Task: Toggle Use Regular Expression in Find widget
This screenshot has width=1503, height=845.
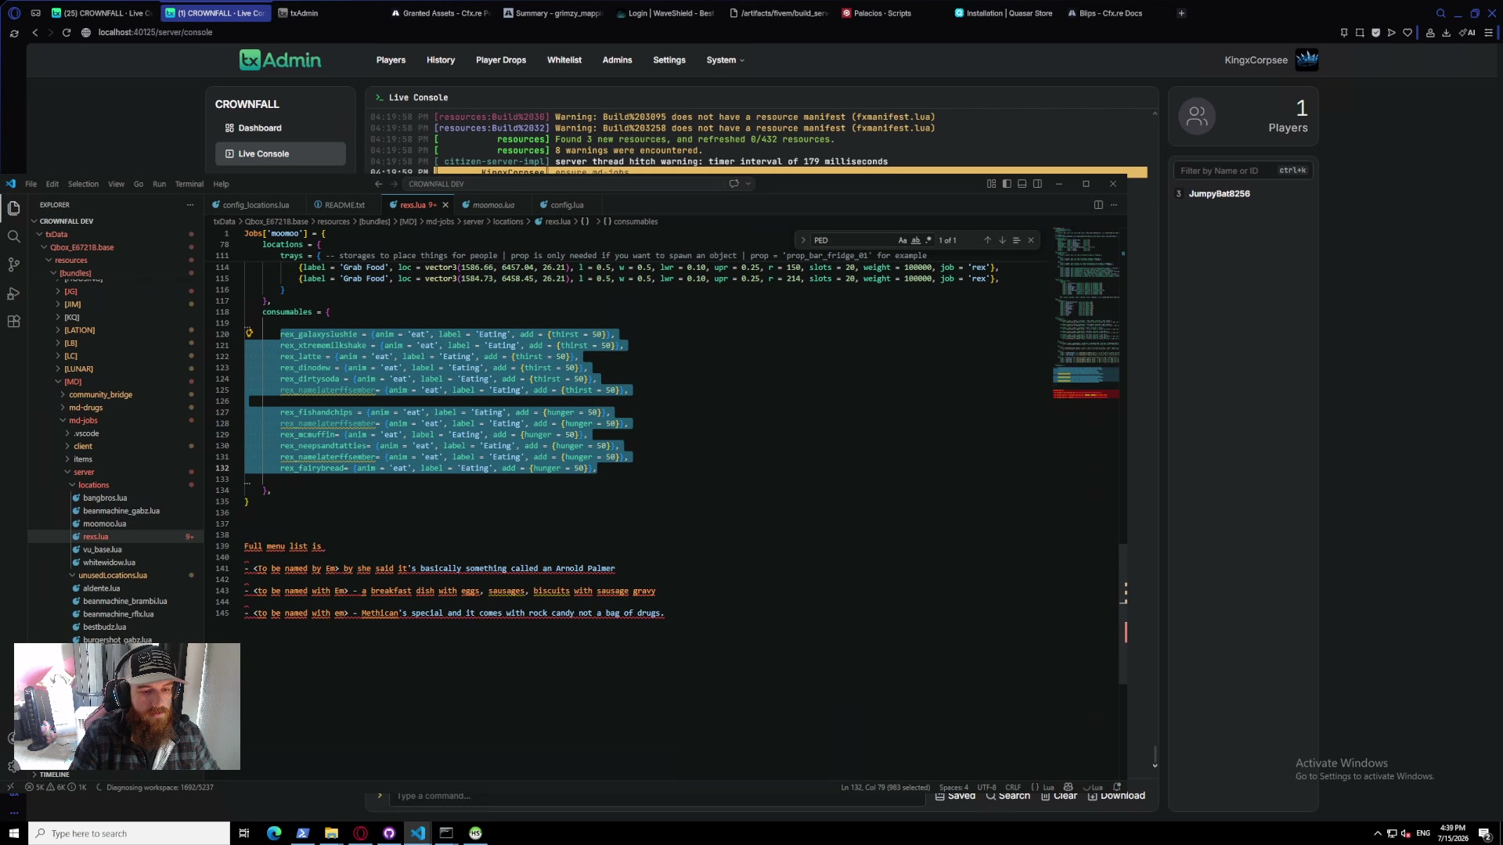Action: 928,240
